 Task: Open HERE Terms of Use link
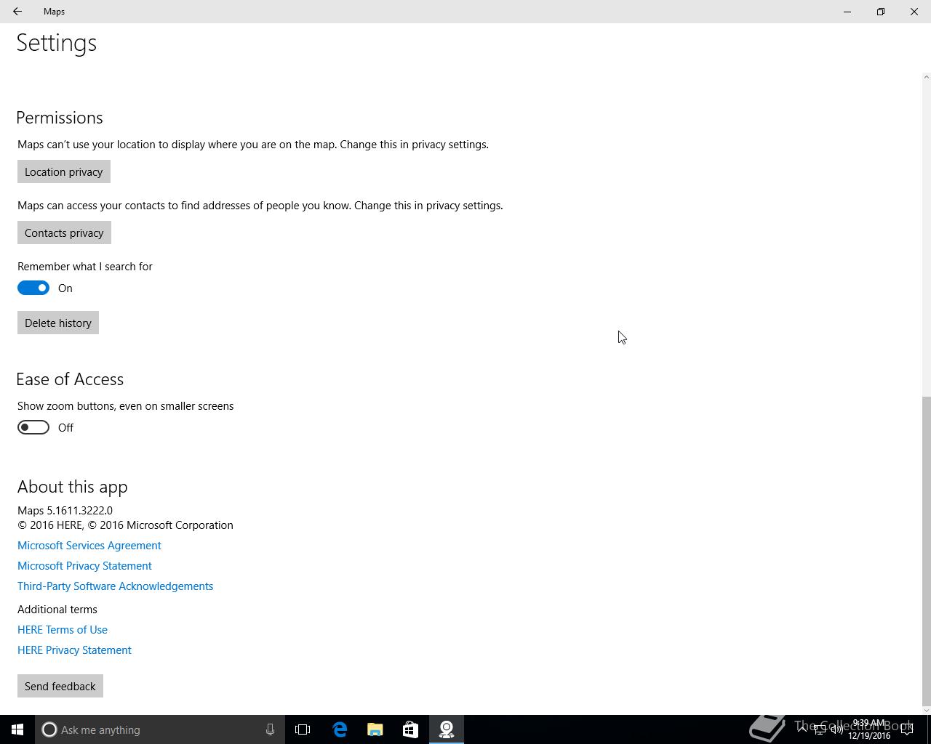(63, 629)
